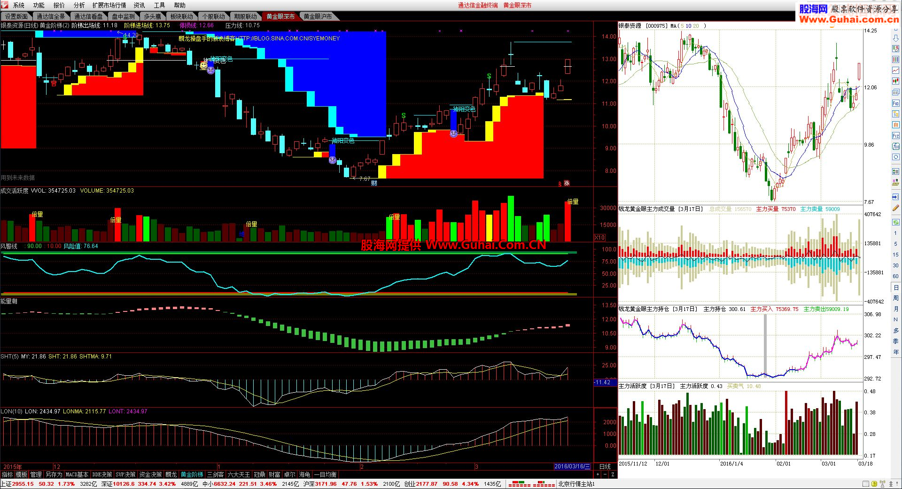Apply the DDE决策 indicator template
This screenshot has width=902, height=489.
[x=102, y=475]
